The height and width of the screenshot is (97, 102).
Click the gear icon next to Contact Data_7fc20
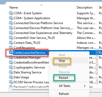click(x=11, y=43)
